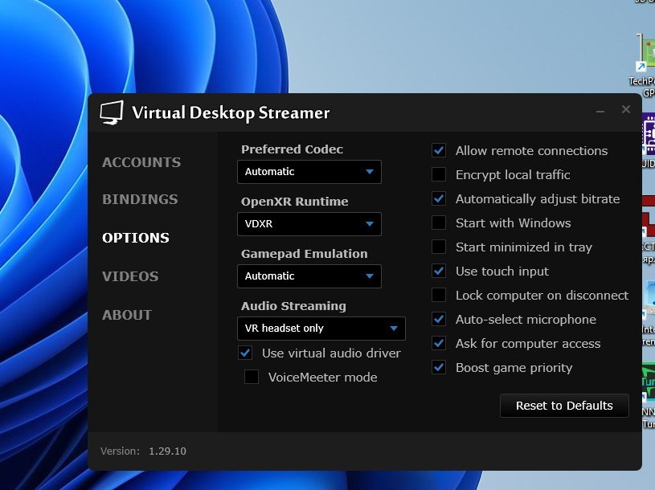Click the Reset to Defaults button
This screenshot has height=490, width=655.
[564, 406]
